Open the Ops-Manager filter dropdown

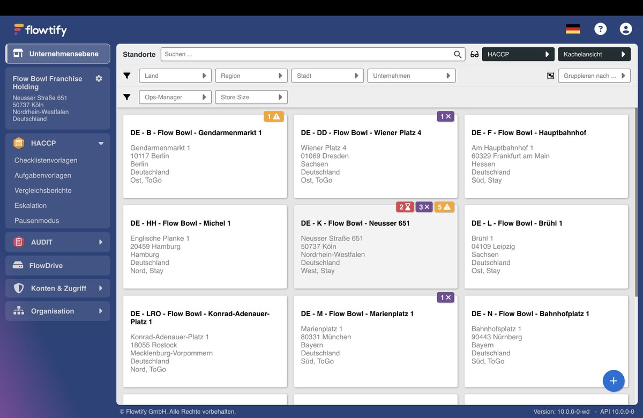click(175, 97)
